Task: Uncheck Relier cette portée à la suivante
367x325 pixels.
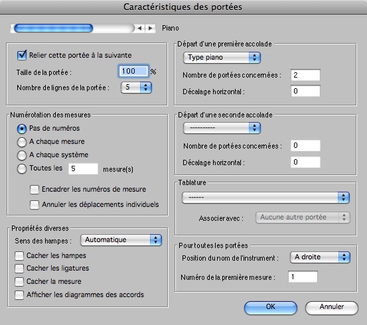Action: [x=22, y=55]
